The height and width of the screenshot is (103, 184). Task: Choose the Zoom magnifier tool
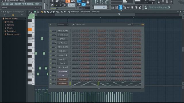pos(62,12)
